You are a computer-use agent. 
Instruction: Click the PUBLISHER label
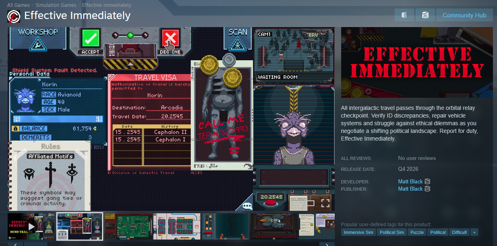pyautogui.click(x=354, y=189)
